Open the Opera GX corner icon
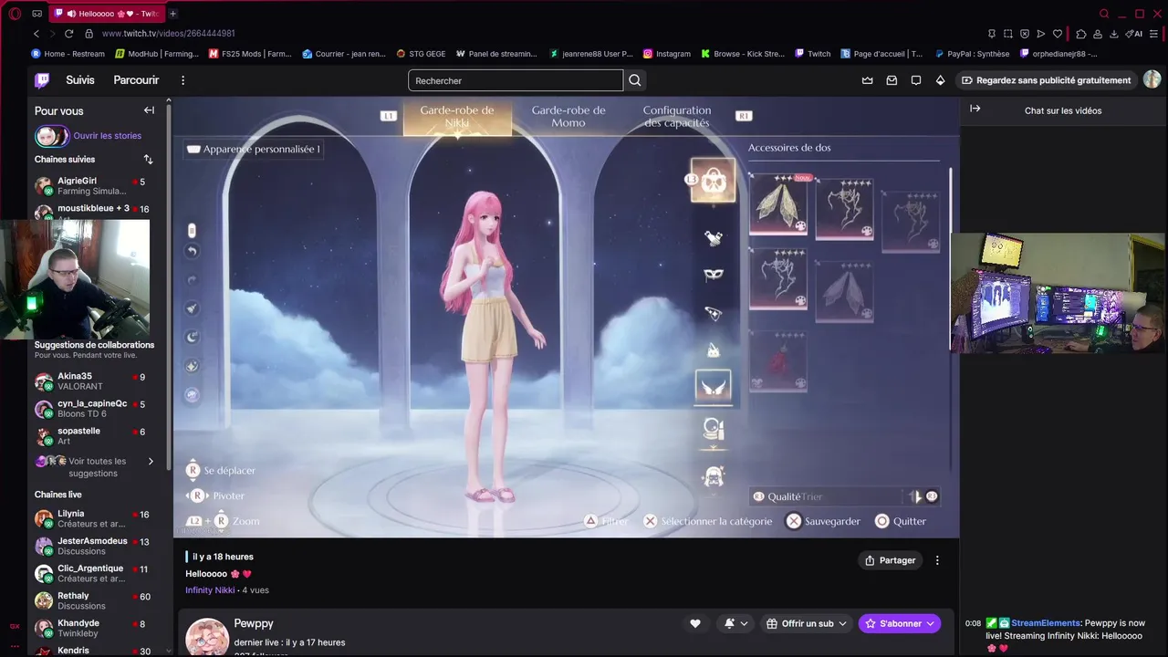The height and width of the screenshot is (657, 1168). (x=15, y=626)
